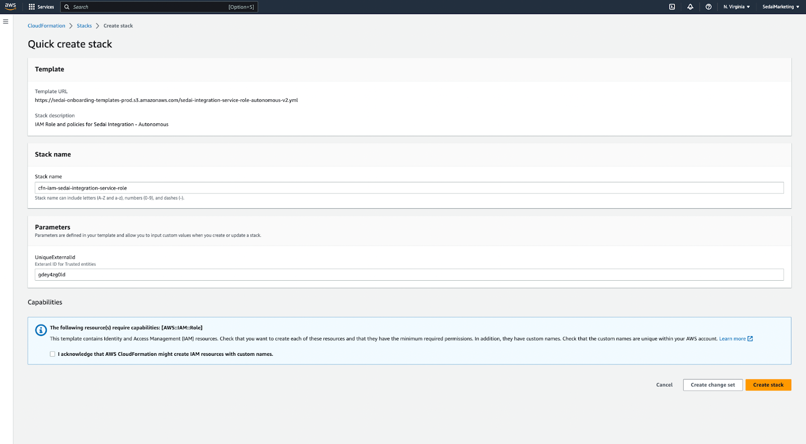Go to the Stacks breadcrumb

(x=84, y=26)
